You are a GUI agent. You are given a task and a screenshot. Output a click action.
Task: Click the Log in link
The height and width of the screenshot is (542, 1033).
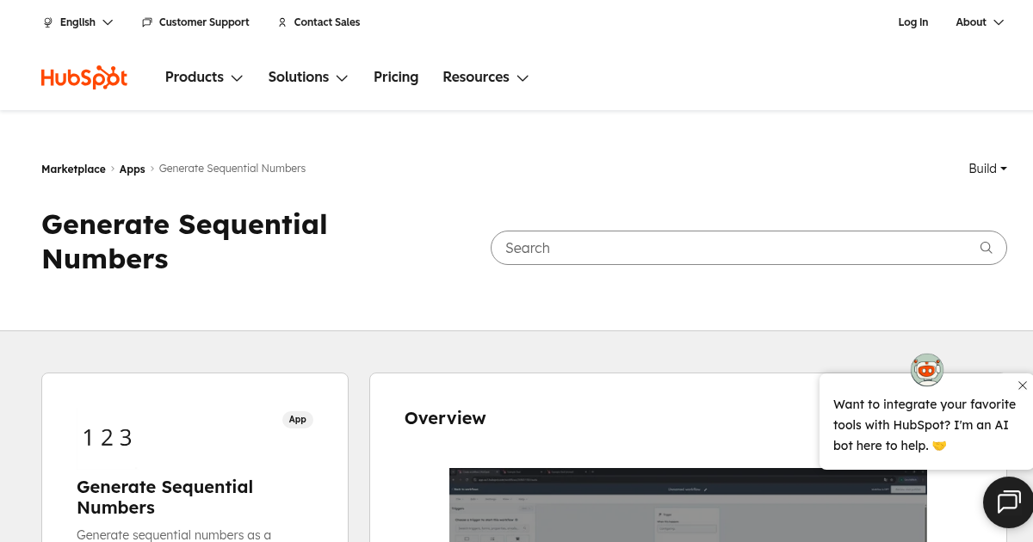click(912, 22)
